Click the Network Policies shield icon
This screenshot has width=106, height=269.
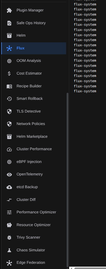pyautogui.click(x=9, y=124)
